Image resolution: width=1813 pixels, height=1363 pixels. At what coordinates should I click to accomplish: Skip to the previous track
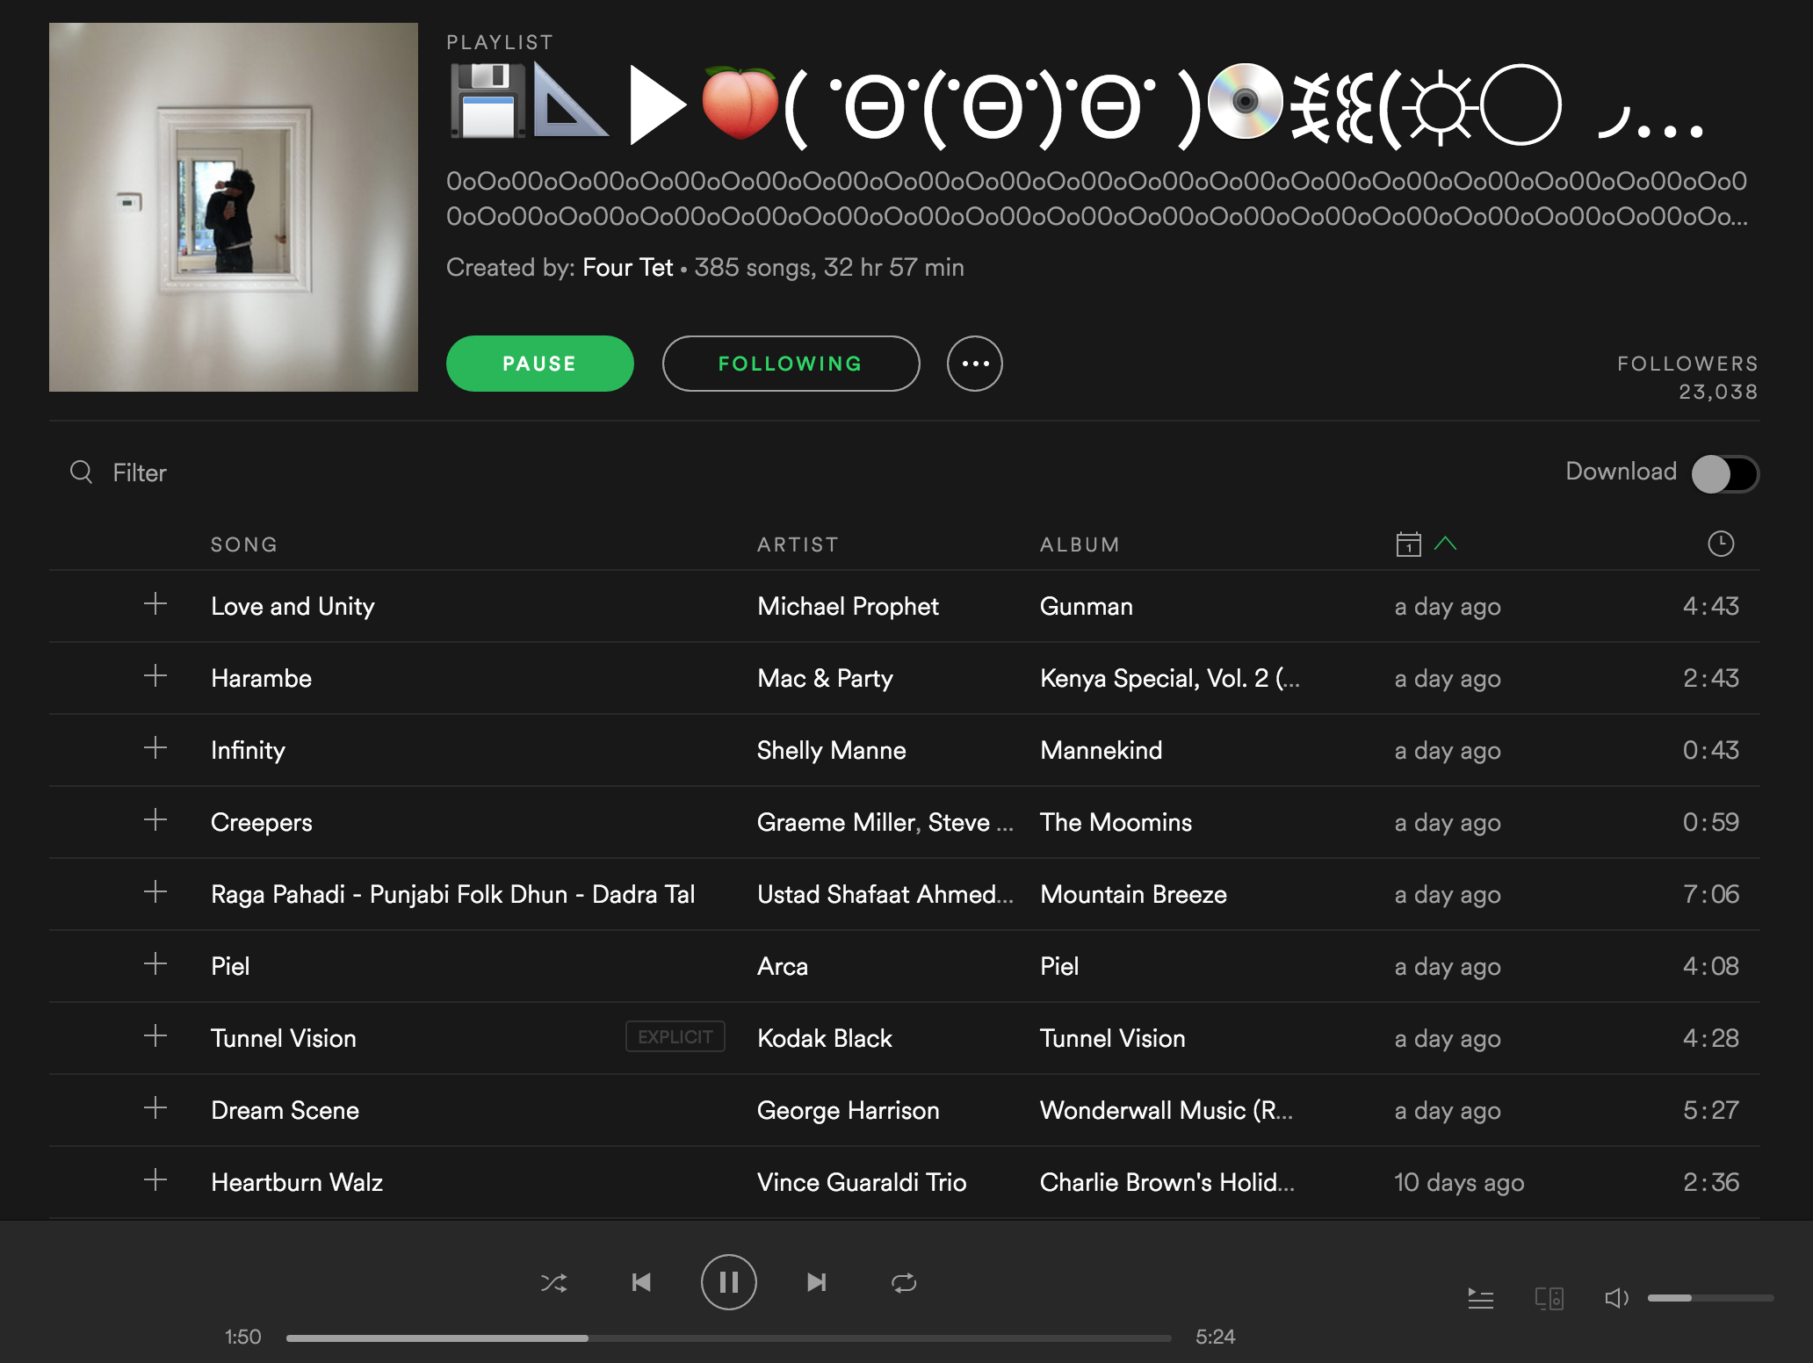641,1283
